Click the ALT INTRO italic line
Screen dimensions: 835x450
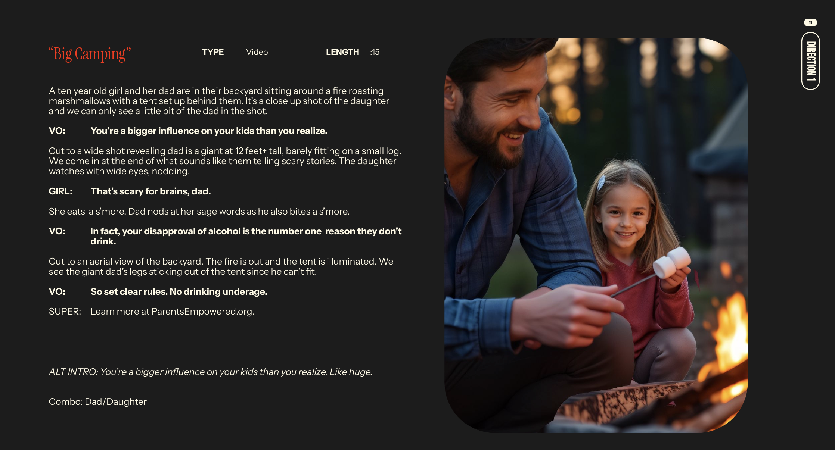pos(210,372)
